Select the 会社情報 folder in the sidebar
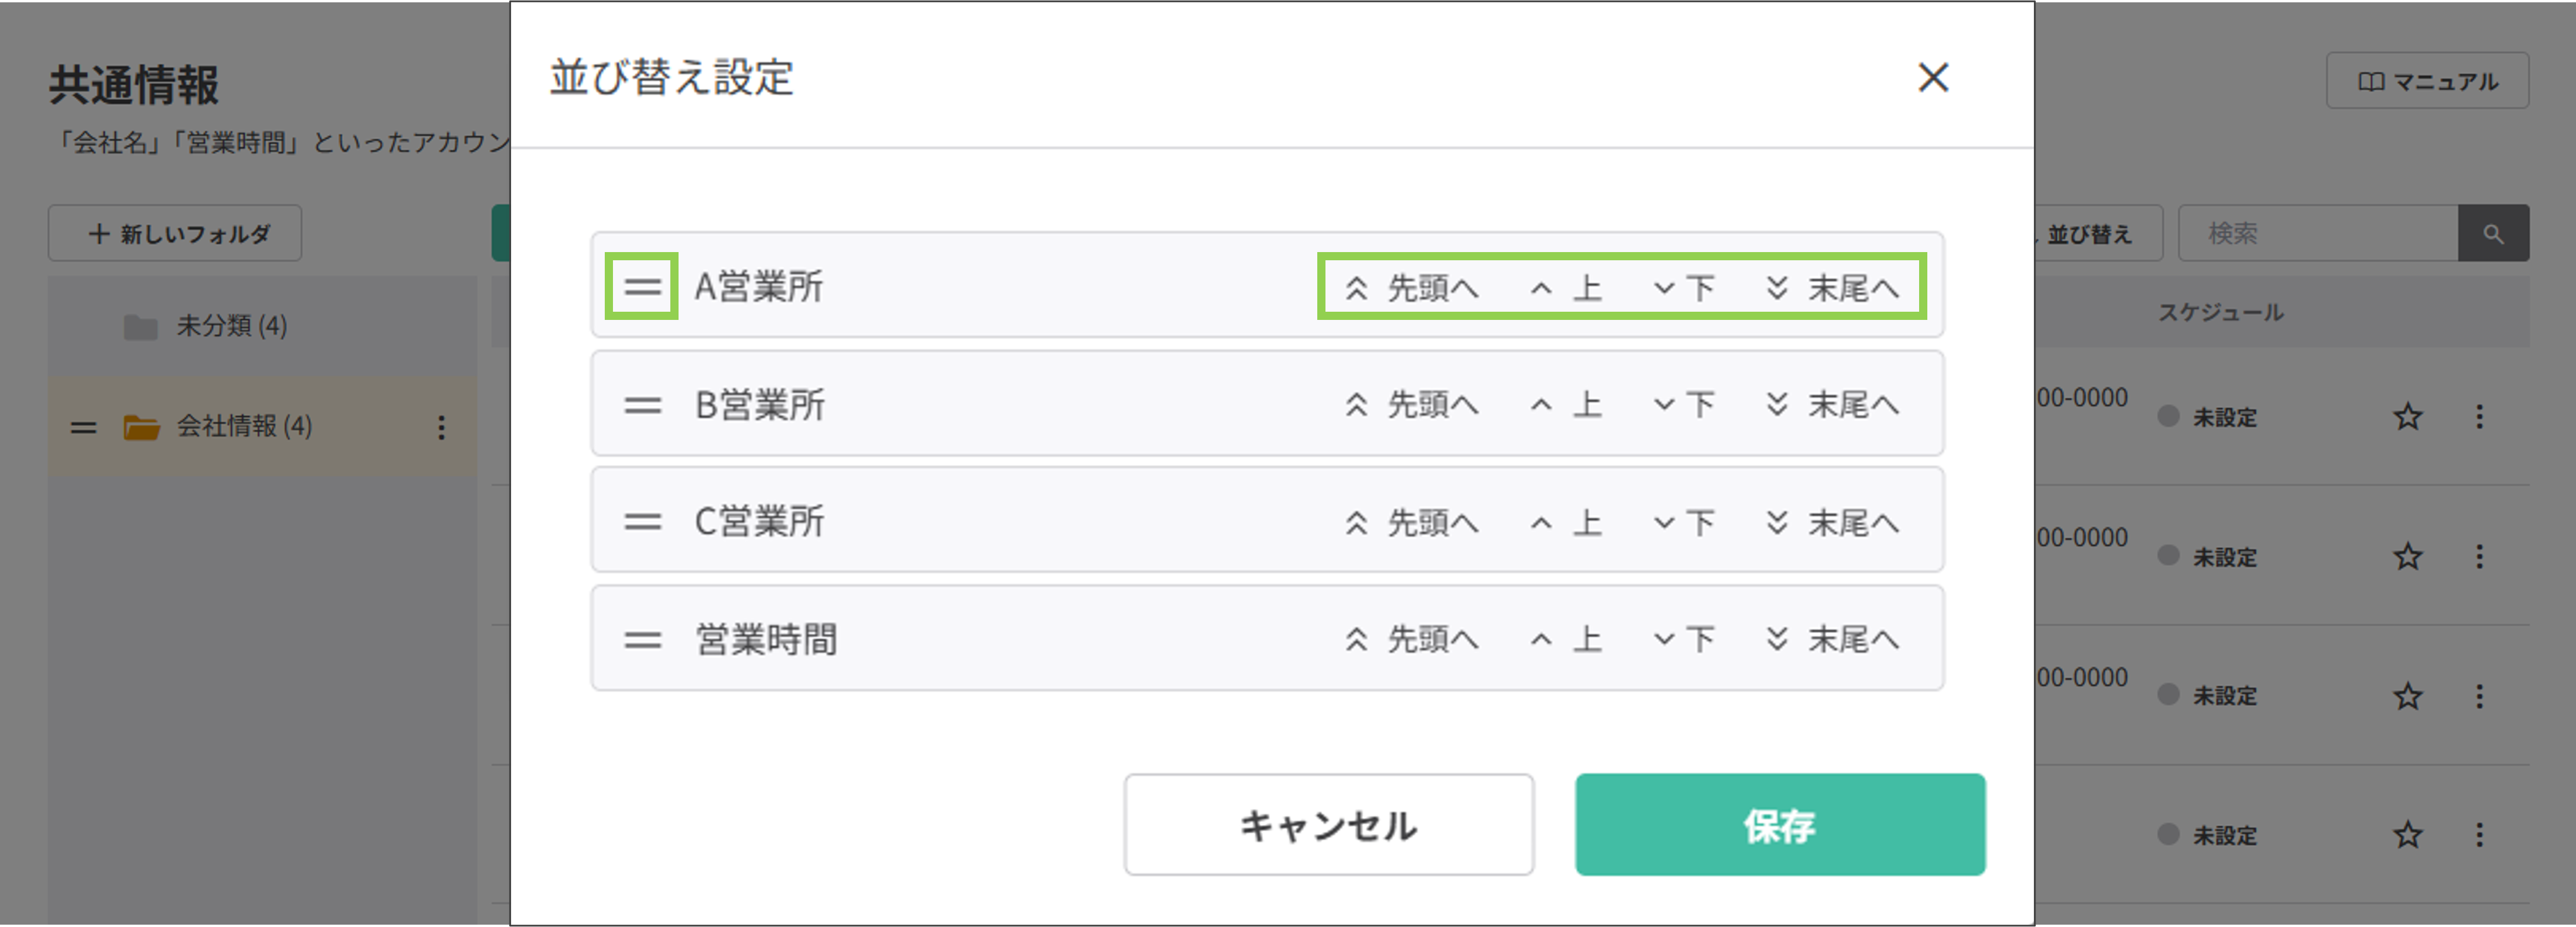This screenshot has height=927, width=2576. click(245, 426)
